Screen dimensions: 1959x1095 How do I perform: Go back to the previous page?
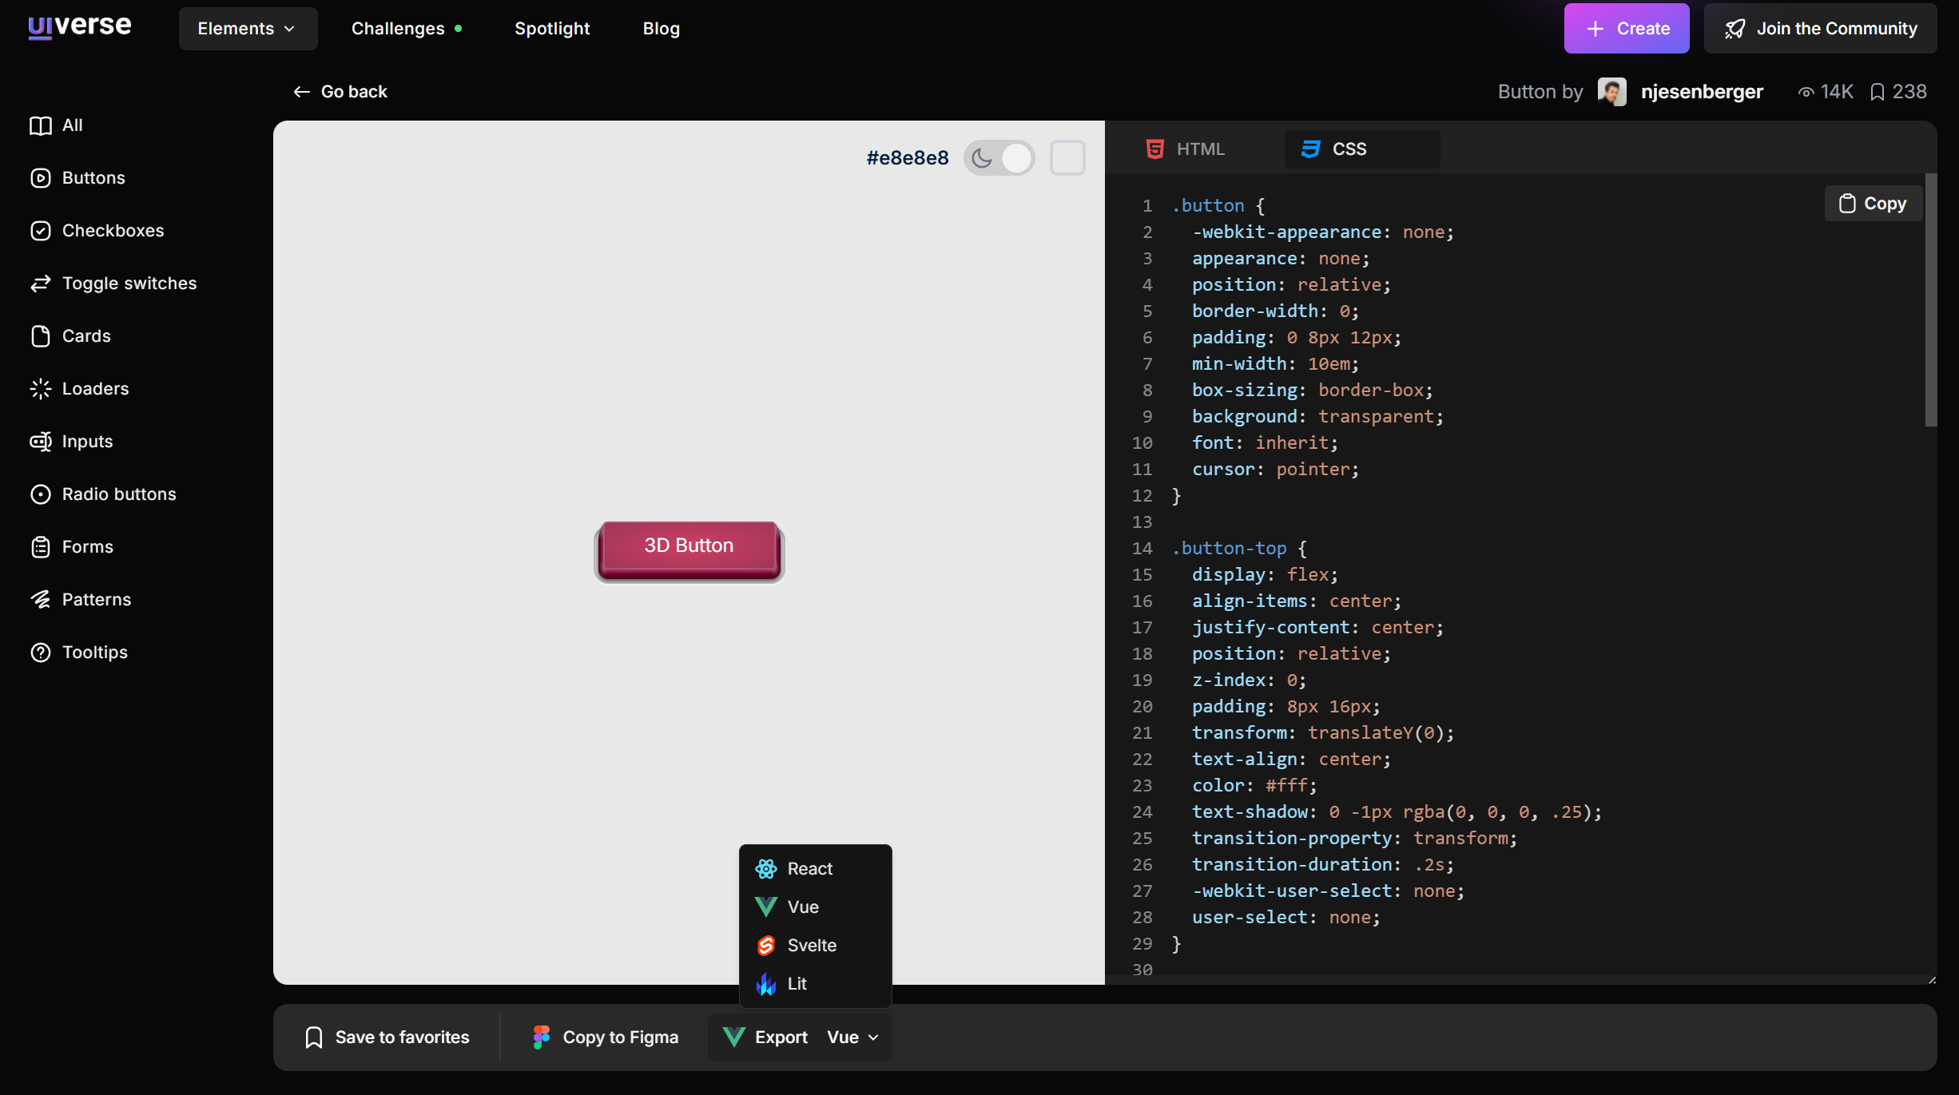tap(340, 92)
